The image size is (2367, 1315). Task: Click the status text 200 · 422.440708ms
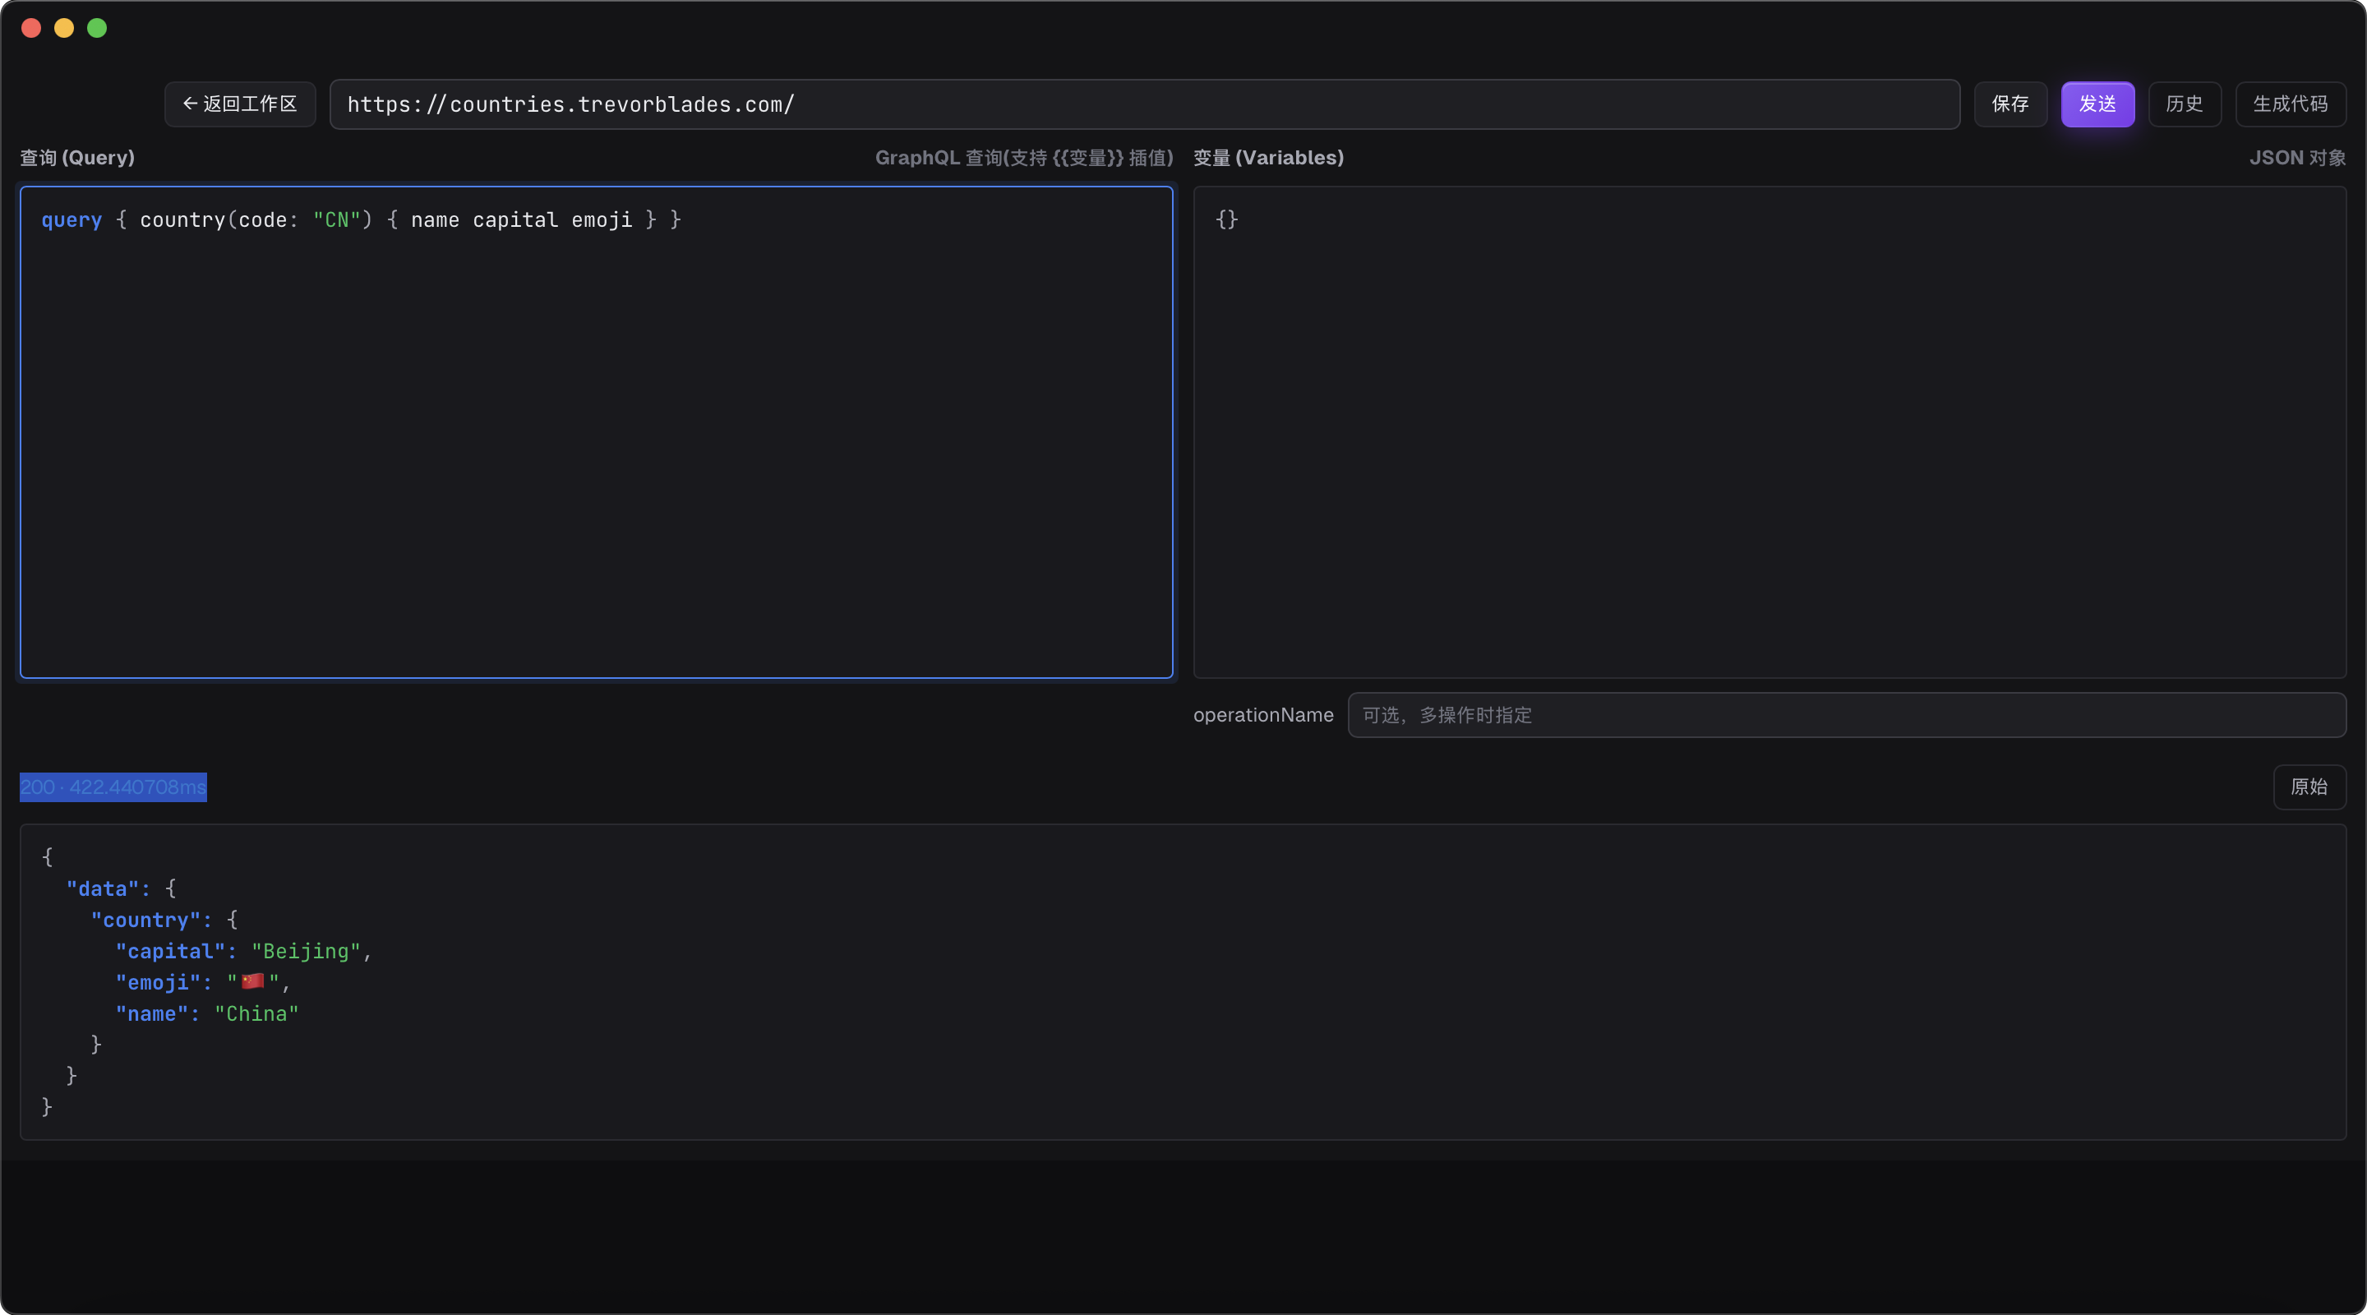pyautogui.click(x=113, y=787)
